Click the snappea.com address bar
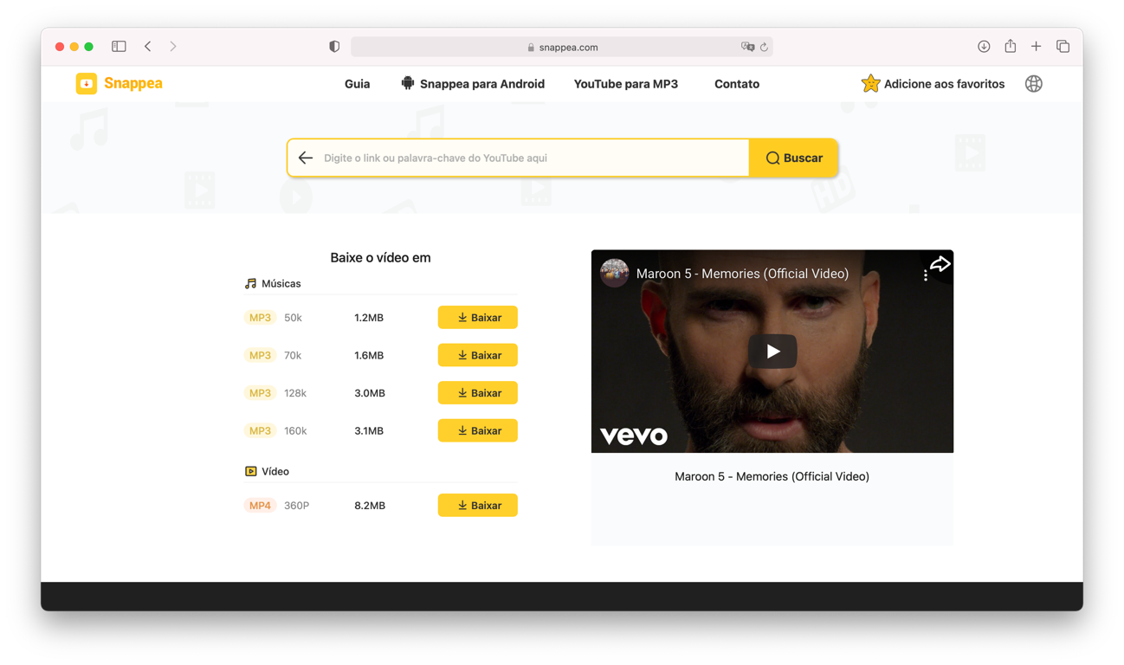 point(562,47)
